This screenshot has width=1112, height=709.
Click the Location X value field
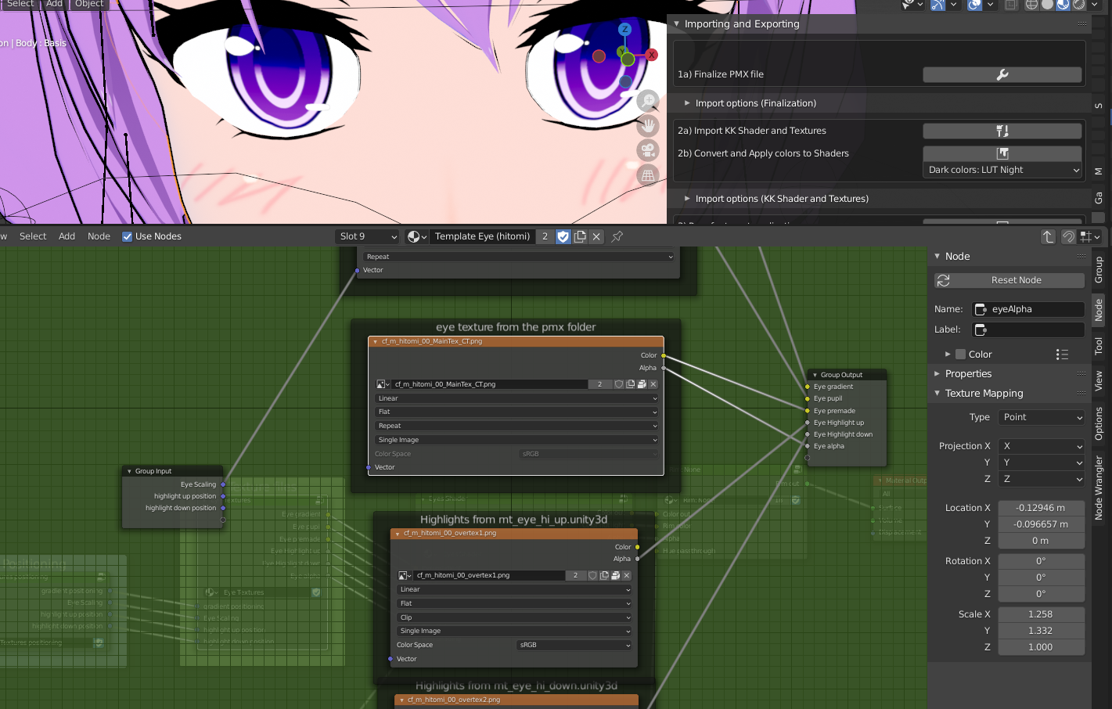pyautogui.click(x=1041, y=508)
